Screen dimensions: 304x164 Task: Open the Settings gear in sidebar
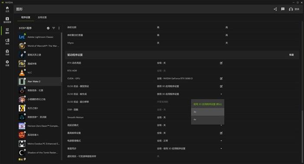(7, 63)
